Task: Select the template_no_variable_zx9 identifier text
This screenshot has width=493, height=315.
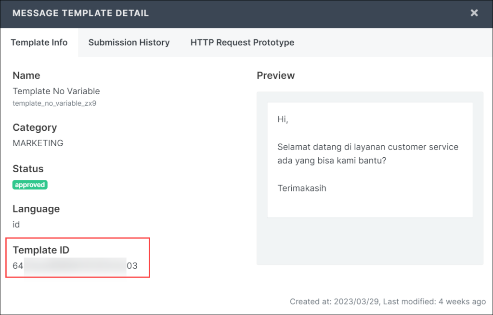Action: click(x=54, y=103)
